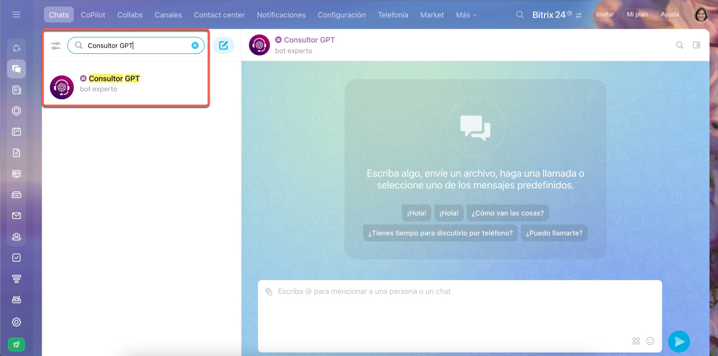This screenshot has height=356, width=718.
Task: Open the Telefonía tab
Action: tap(393, 15)
